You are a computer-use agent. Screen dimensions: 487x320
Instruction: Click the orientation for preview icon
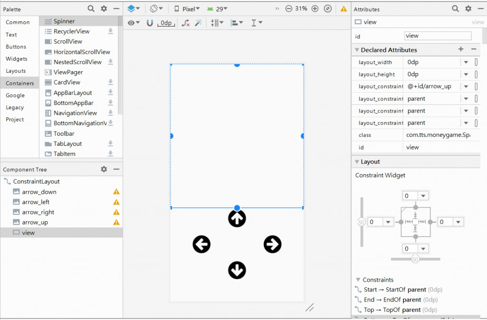tap(156, 9)
